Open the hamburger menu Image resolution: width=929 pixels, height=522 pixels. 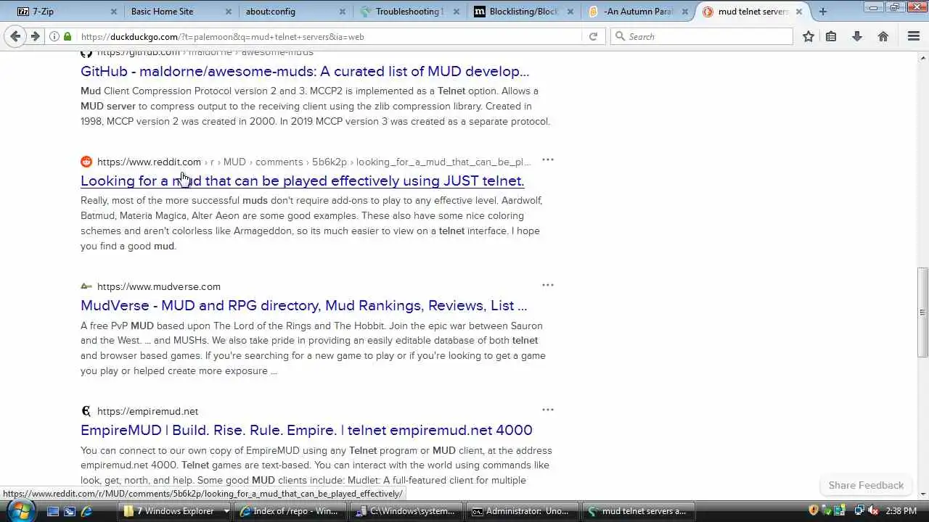pyautogui.click(x=914, y=36)
